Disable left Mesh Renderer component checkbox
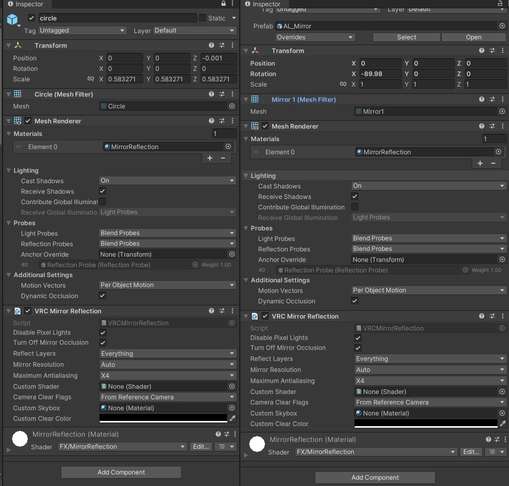This screenshot has height=486, width=509. click(28, 121)
